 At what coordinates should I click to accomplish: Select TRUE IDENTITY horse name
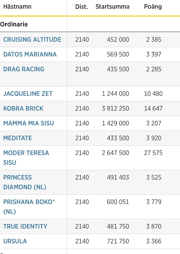coord(25,226)
